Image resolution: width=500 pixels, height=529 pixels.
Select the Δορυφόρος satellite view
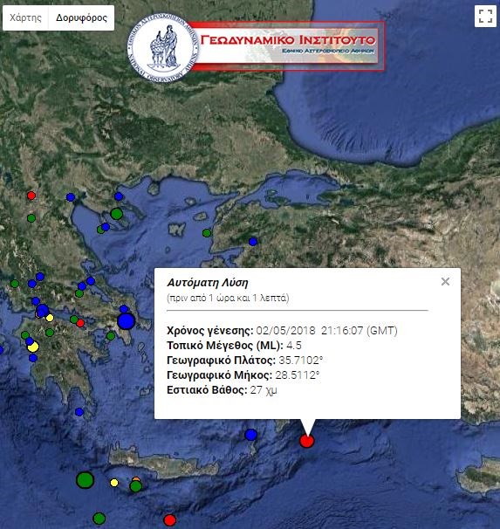click(81, 17)
